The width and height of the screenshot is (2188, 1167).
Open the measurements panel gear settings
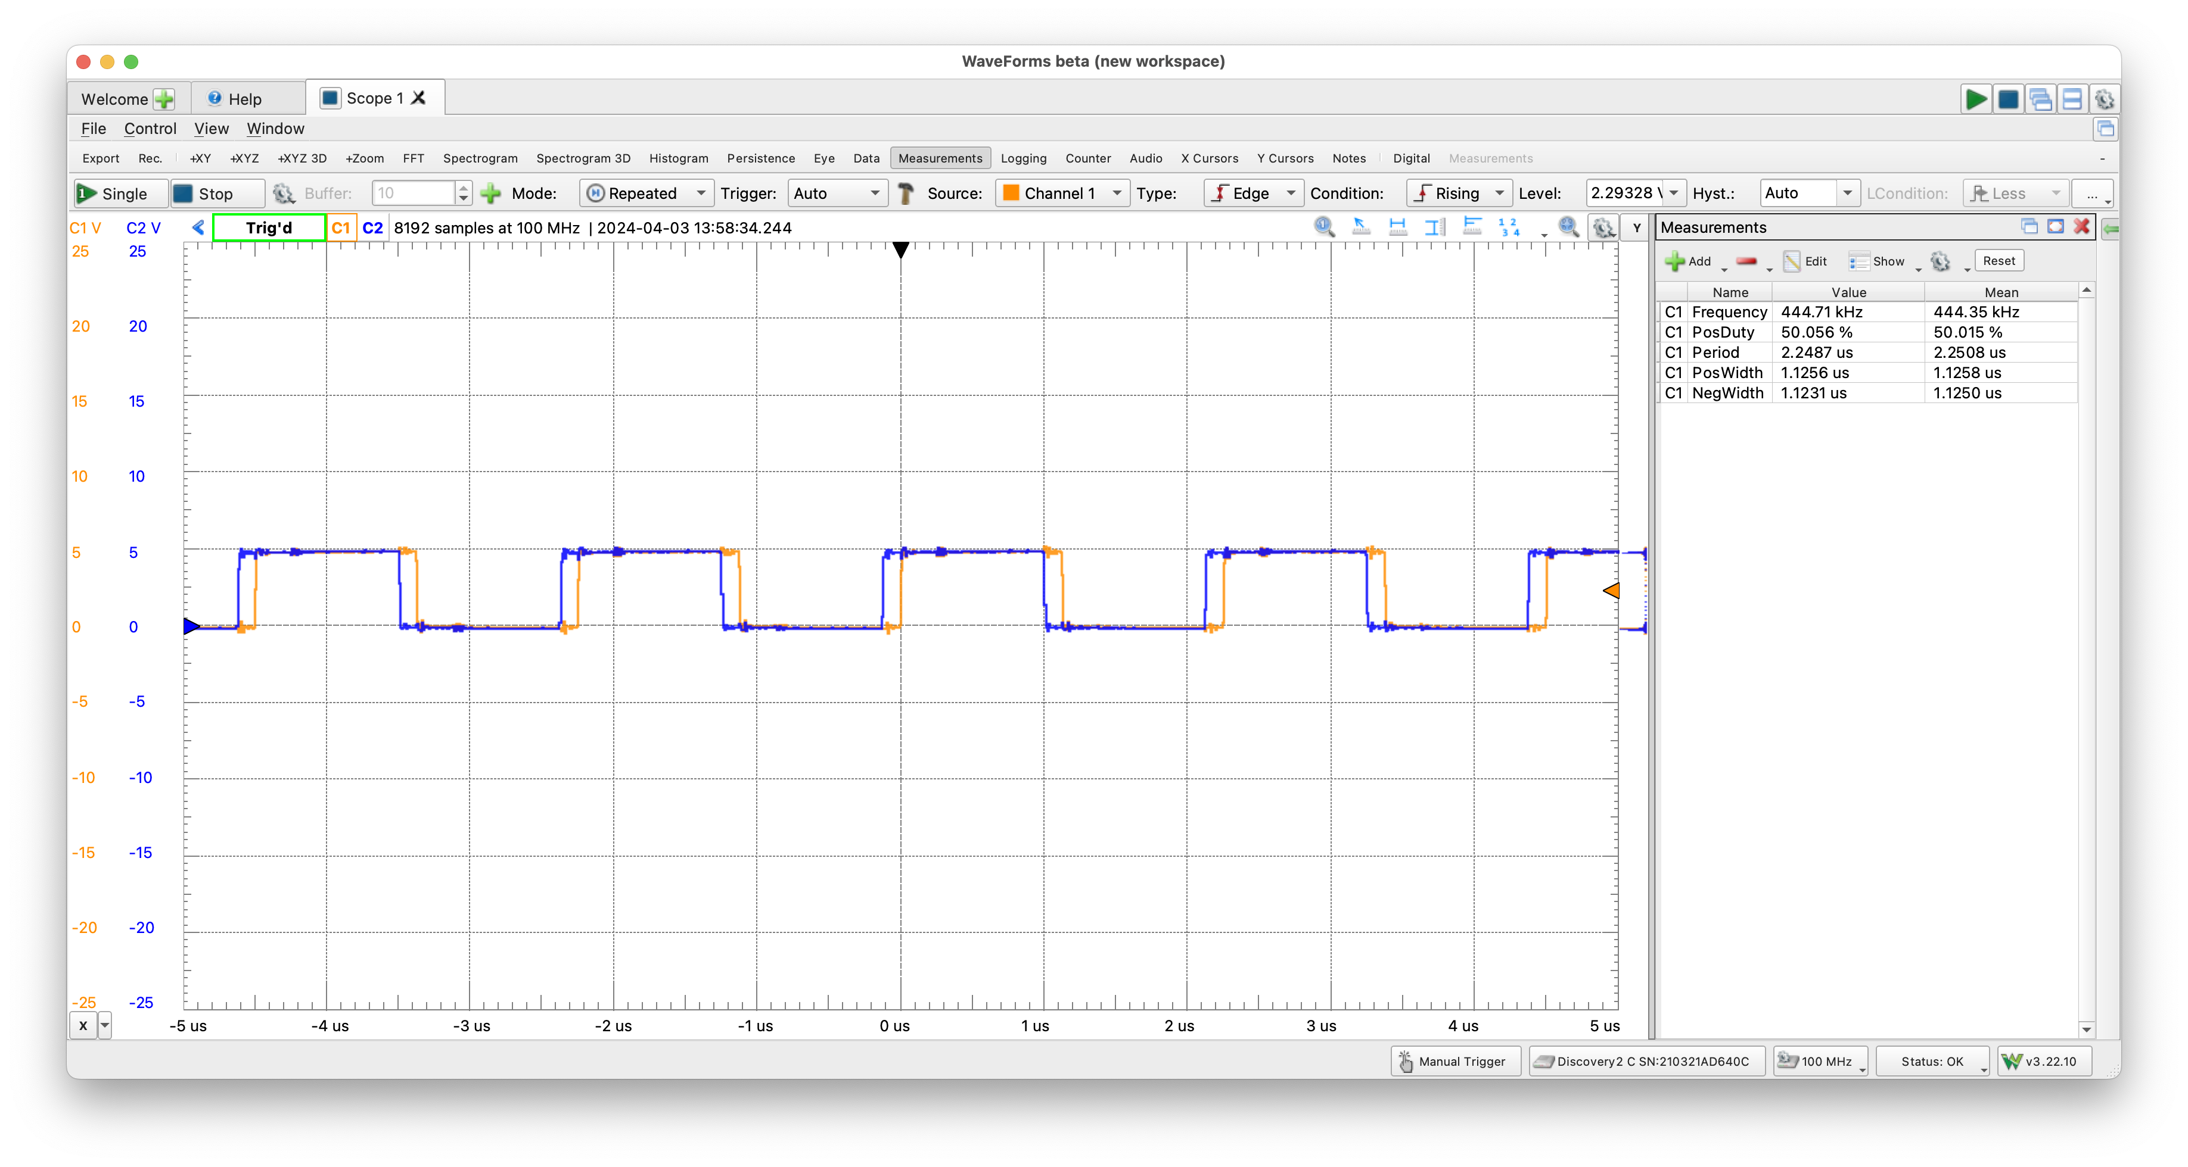pyautogui.click(x=1940, y=261)
